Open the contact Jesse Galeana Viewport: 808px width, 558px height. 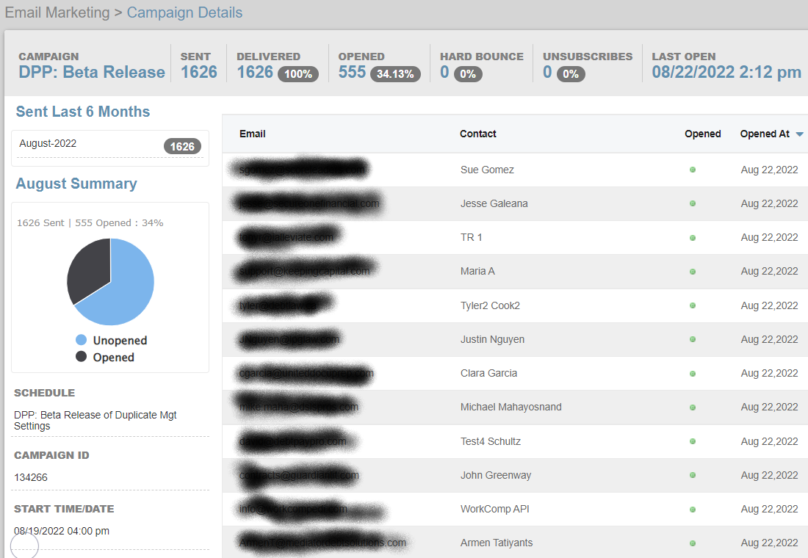click(494, 203)
